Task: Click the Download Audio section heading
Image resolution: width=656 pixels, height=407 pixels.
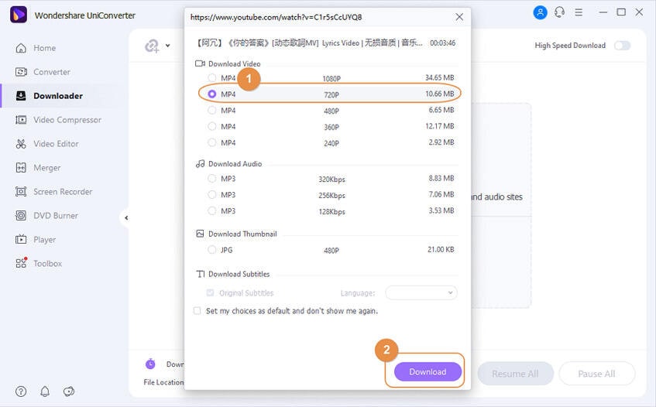Action: coord(235,164)
